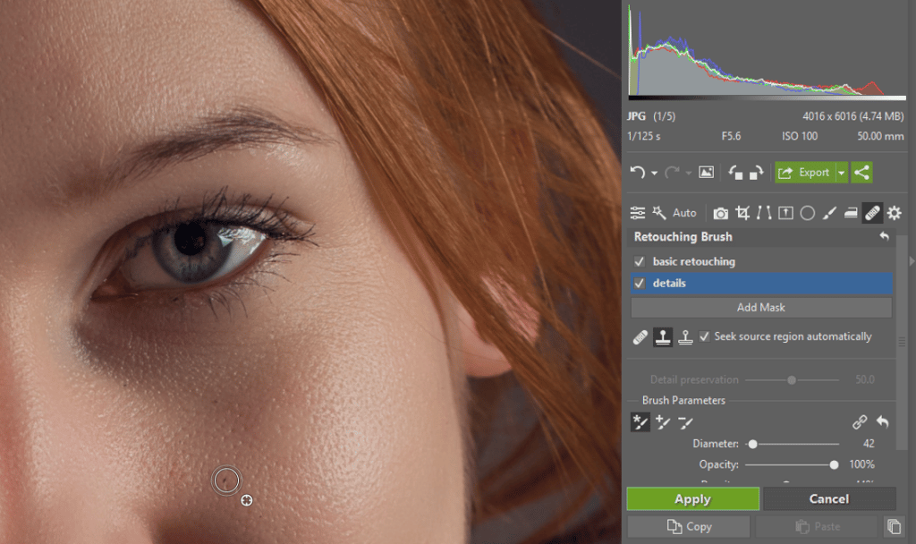The height and width of the screenshot is (544, 916).
Task: Click the Cancel button
Action: coord(829,499)
